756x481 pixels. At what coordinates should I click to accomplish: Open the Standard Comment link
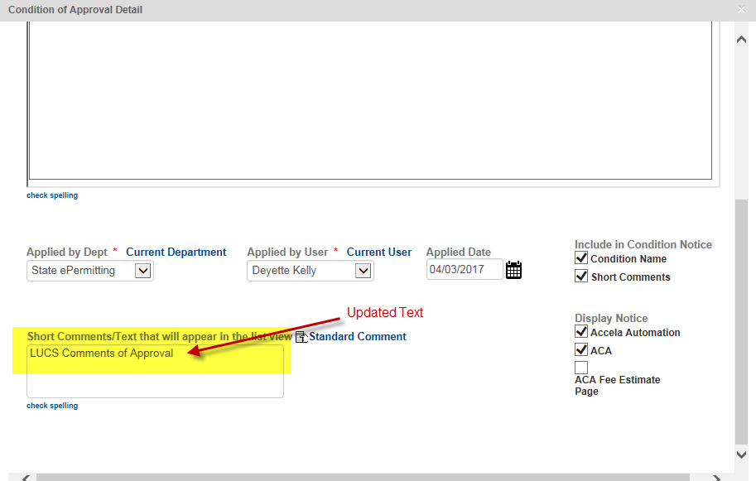tap(358, 337)
